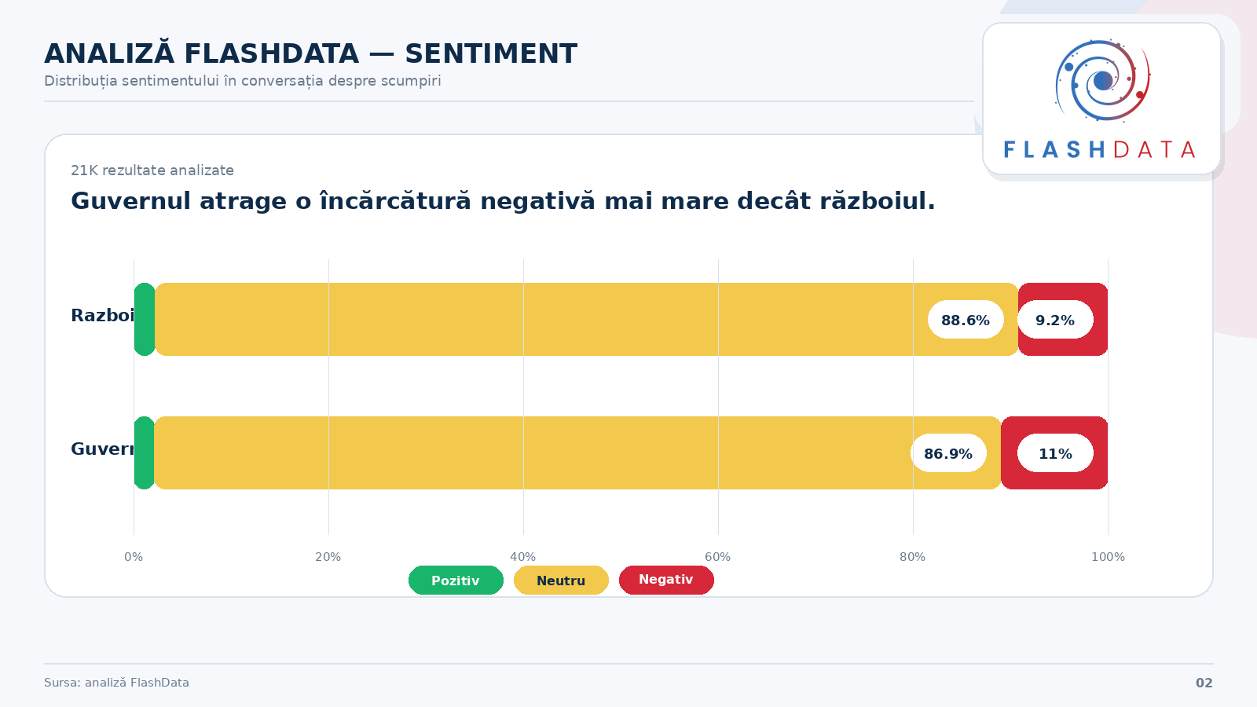Click the green positive segment for Guvern
Image resolution: width=1257 pixels, height=707 pixels.
(x=145, y=453)
